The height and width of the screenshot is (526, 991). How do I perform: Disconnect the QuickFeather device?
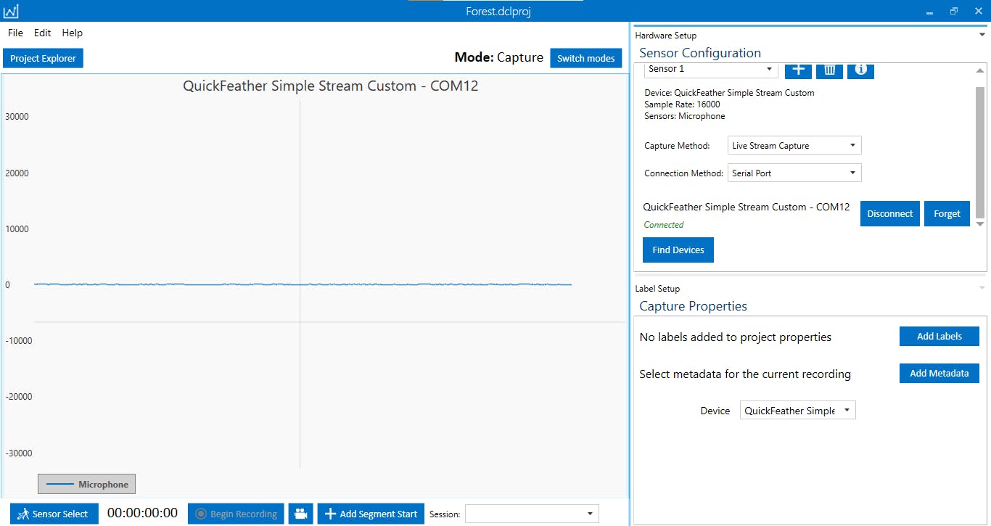tap(890, 214)
